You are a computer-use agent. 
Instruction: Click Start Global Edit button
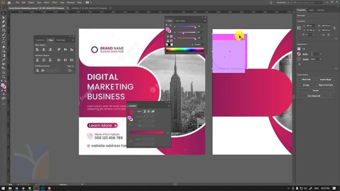pyautogui.click(x=314, y=95)
